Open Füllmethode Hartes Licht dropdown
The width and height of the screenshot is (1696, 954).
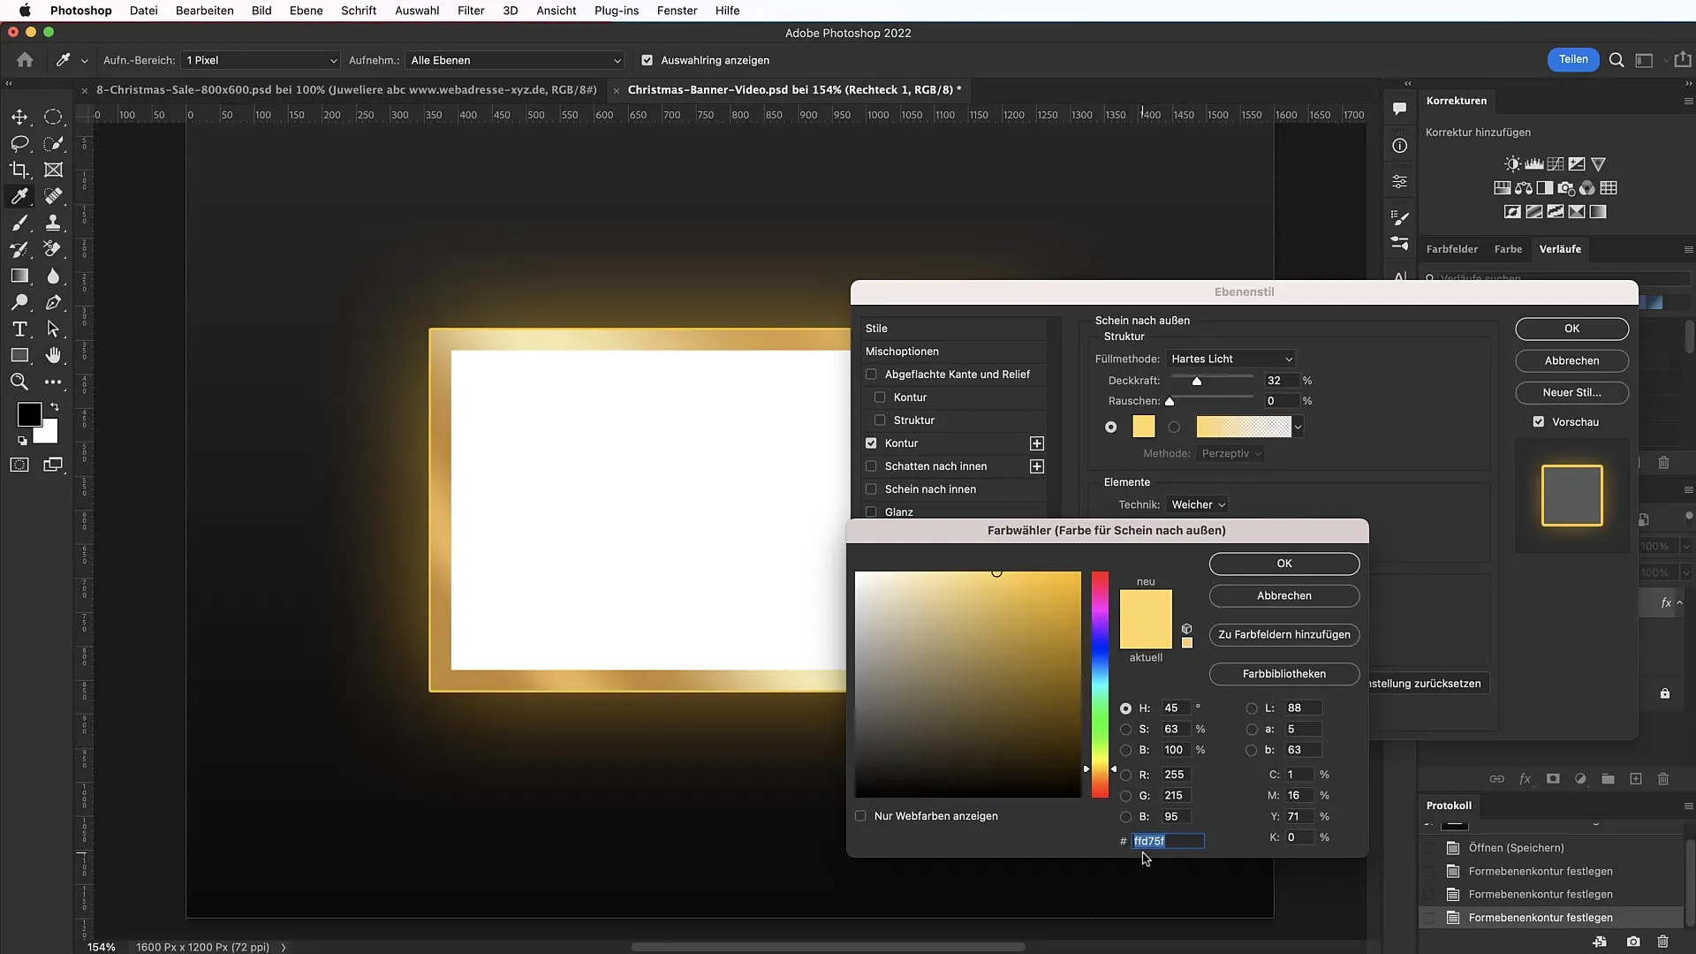1230,359
